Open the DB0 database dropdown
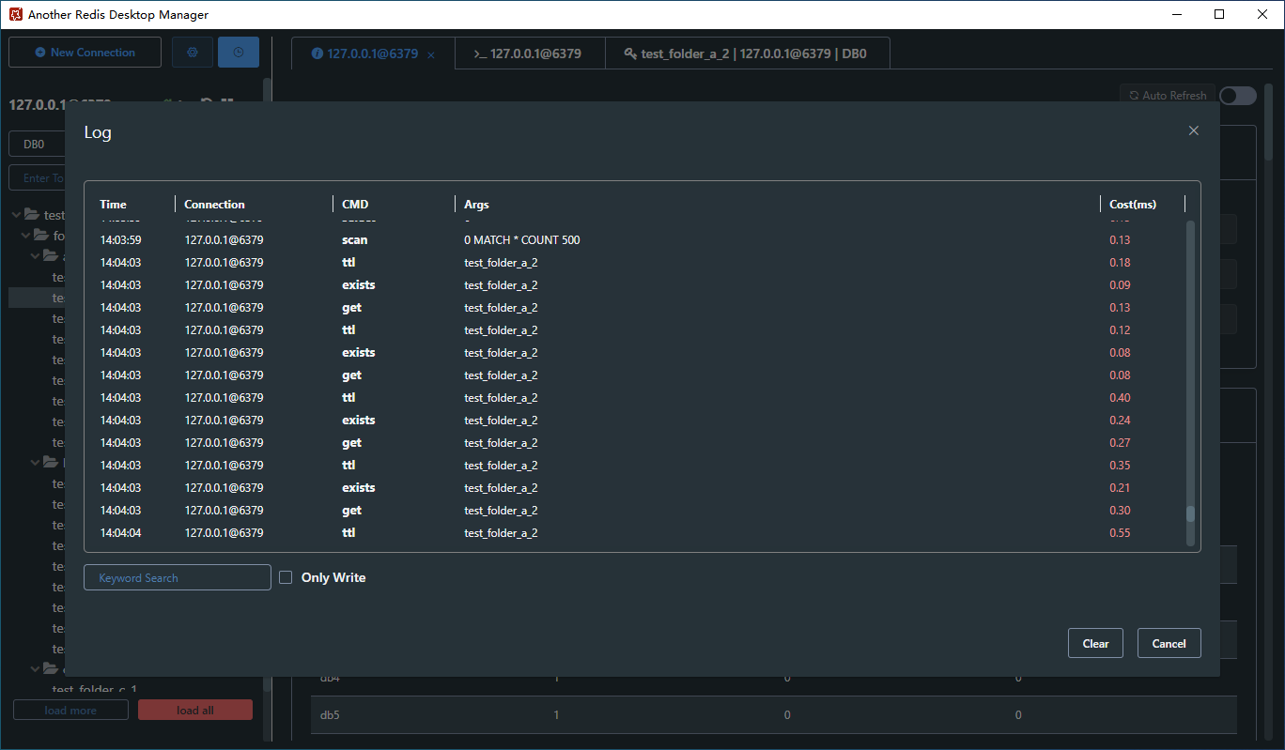Image resolution: width=1285 pixels, height=750 pixels. click(37, 145)
